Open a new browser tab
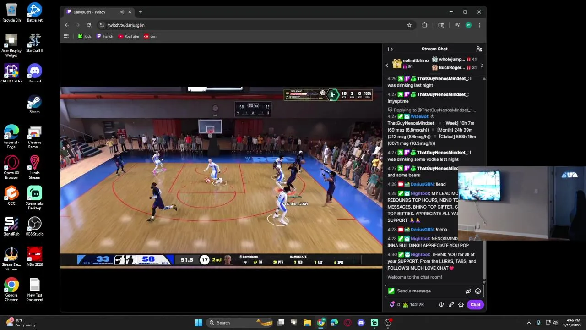This screenshot has height=330, width=586. pyautogui.click(x=141, y=12)
